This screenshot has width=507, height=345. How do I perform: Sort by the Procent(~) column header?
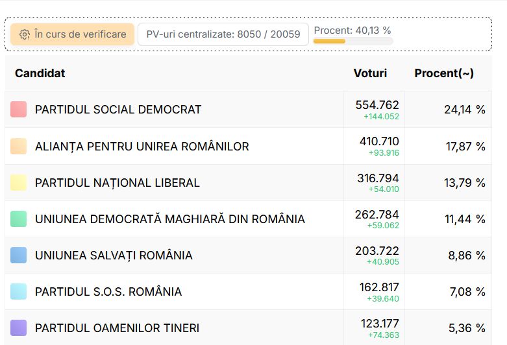tap(444, 73)
